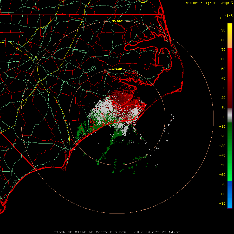Click the -20 value on the velocity scale
The image size is (234, 234).
click(222, 136)
